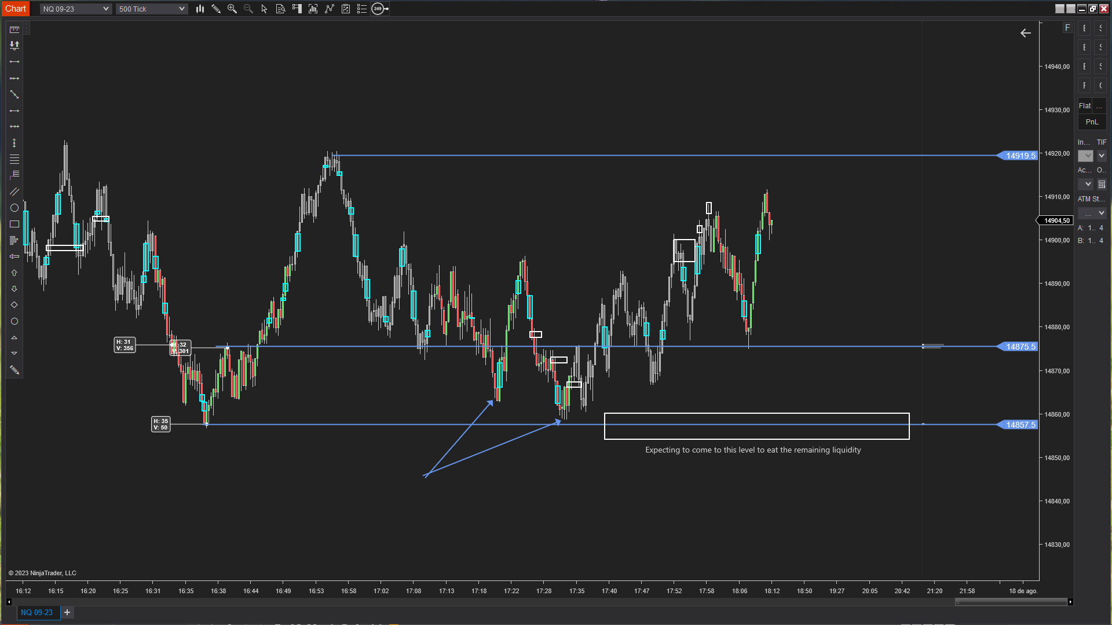Click the Chart menu button

[16, 9]
